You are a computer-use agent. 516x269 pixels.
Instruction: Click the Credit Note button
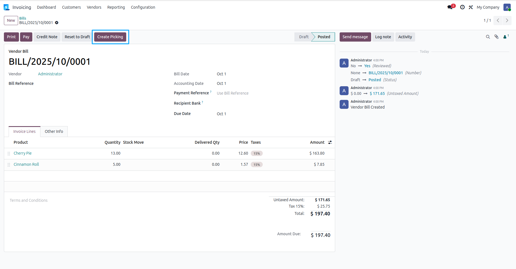pyautogui.click(x=47, y=37)
